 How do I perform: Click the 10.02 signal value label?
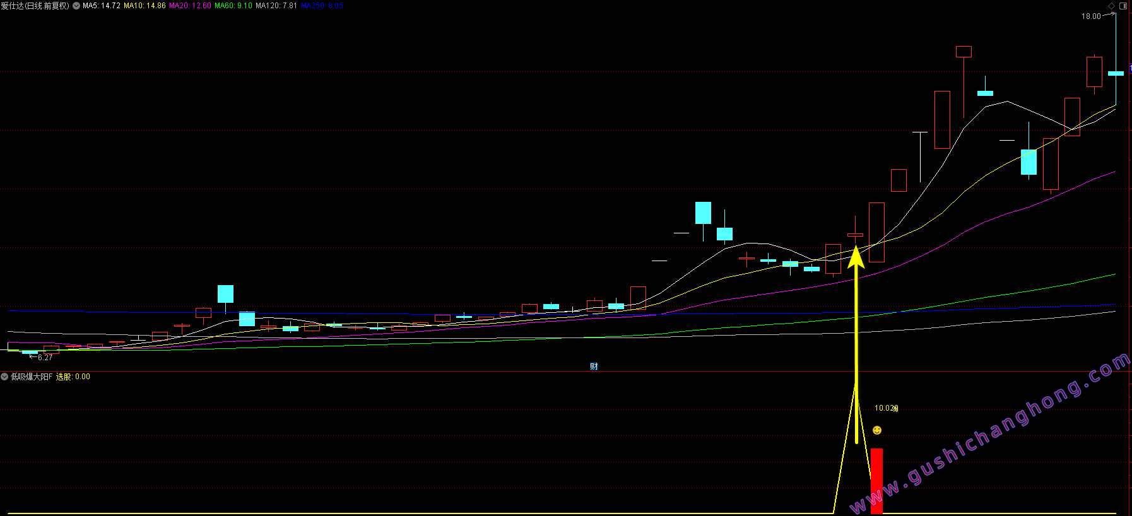point(886,408)
